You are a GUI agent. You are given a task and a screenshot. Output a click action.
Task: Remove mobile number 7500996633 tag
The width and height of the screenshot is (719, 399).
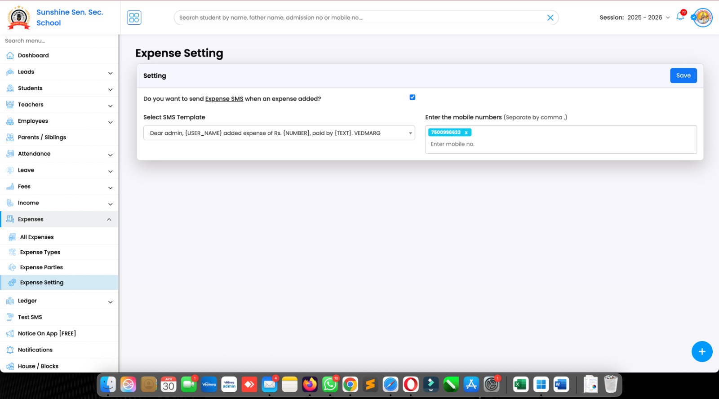click(x=466, y=133)
